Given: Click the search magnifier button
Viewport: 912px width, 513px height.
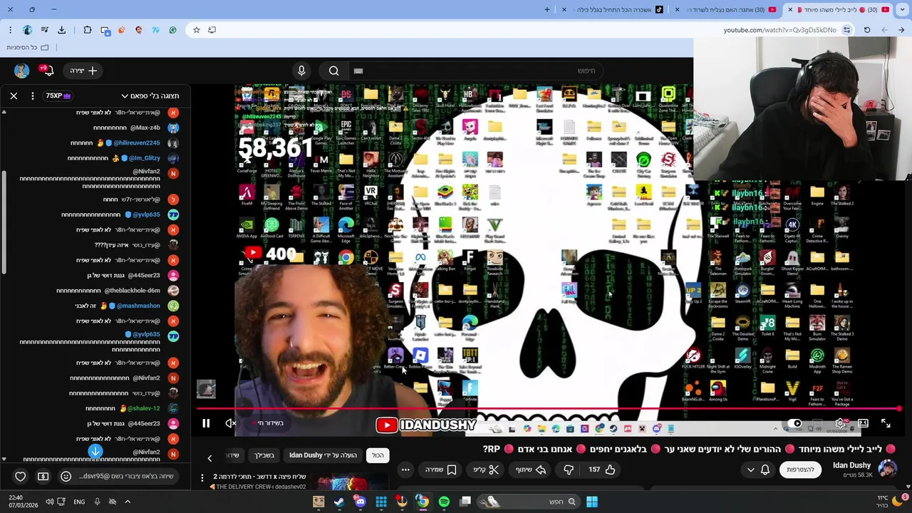Looking at the screenshot, I should 333,71.
